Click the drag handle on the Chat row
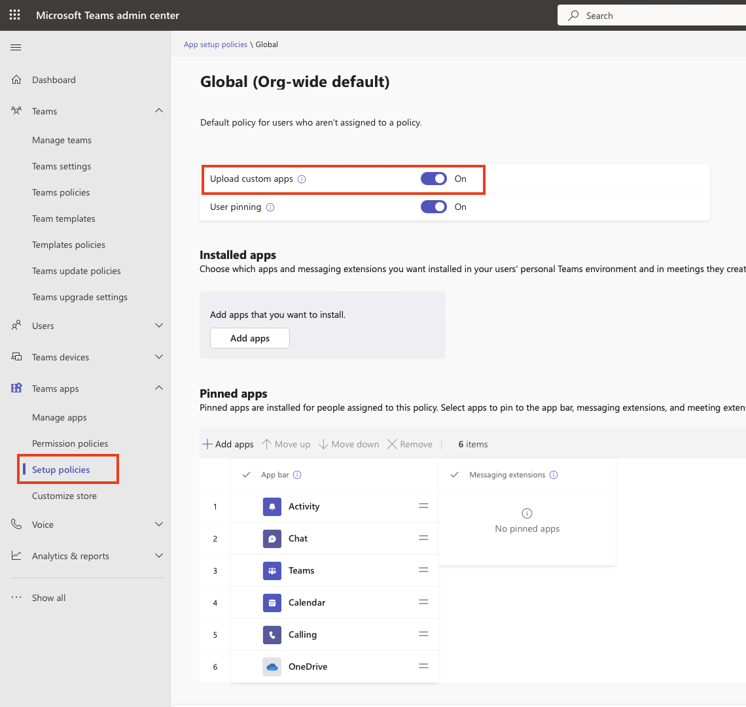Screen dimensions: 746x707 (x=423, y=538)
